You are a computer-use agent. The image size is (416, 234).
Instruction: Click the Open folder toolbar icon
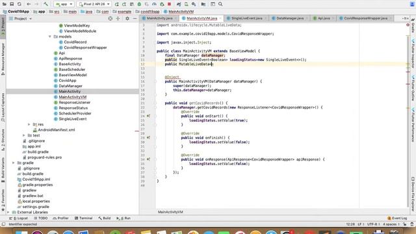click(x=5, y=4)
